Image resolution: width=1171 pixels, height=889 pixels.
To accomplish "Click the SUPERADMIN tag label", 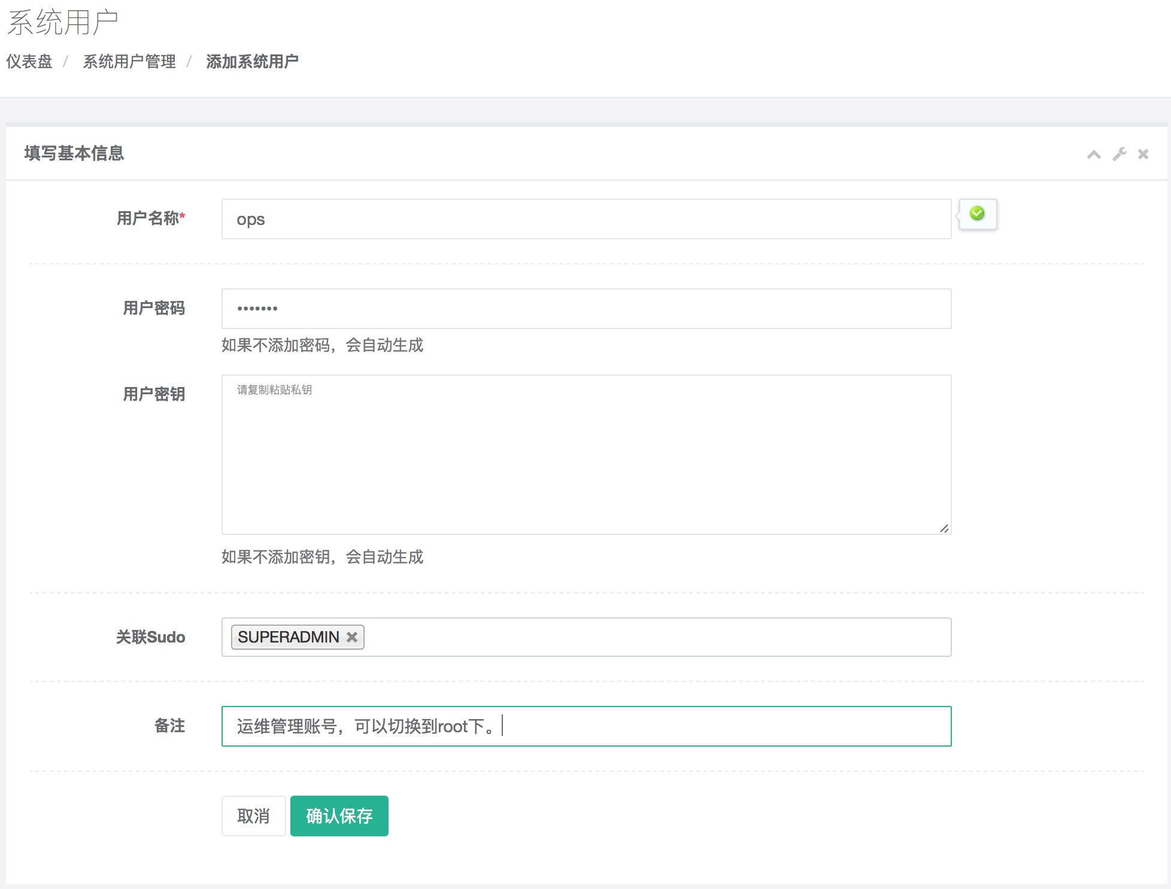I will 288,637.
